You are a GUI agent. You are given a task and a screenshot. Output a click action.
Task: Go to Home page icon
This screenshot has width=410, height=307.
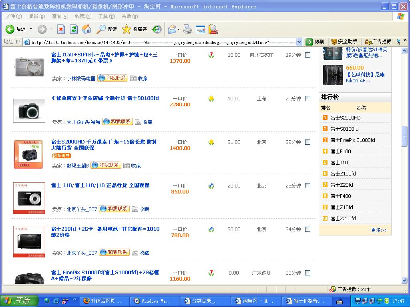coord(86,29)
